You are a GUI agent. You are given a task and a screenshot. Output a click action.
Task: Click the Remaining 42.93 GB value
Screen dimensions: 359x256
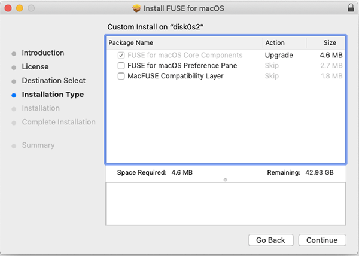(320, 172)
